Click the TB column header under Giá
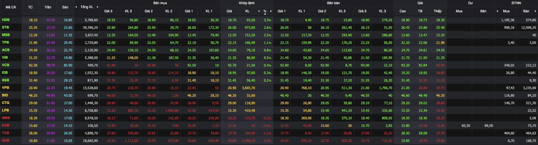Screen dimensions: 538x145 pos(420,11)
